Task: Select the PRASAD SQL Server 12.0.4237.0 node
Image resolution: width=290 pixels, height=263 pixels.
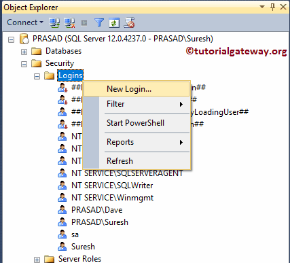Action: tap(123, 39)
